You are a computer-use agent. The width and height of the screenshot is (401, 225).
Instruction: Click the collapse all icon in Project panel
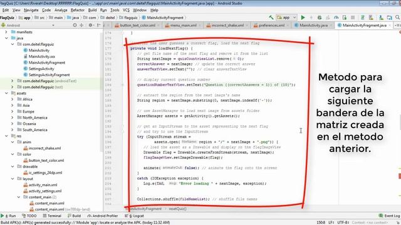81,25
